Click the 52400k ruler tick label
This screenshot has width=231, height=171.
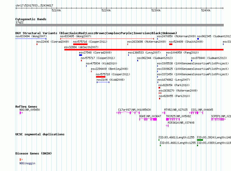coord(206,10)
